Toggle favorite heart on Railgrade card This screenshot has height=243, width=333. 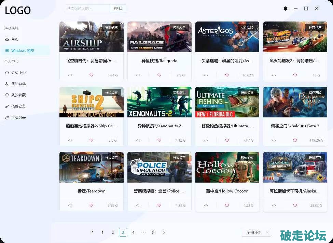pos(159,75)
